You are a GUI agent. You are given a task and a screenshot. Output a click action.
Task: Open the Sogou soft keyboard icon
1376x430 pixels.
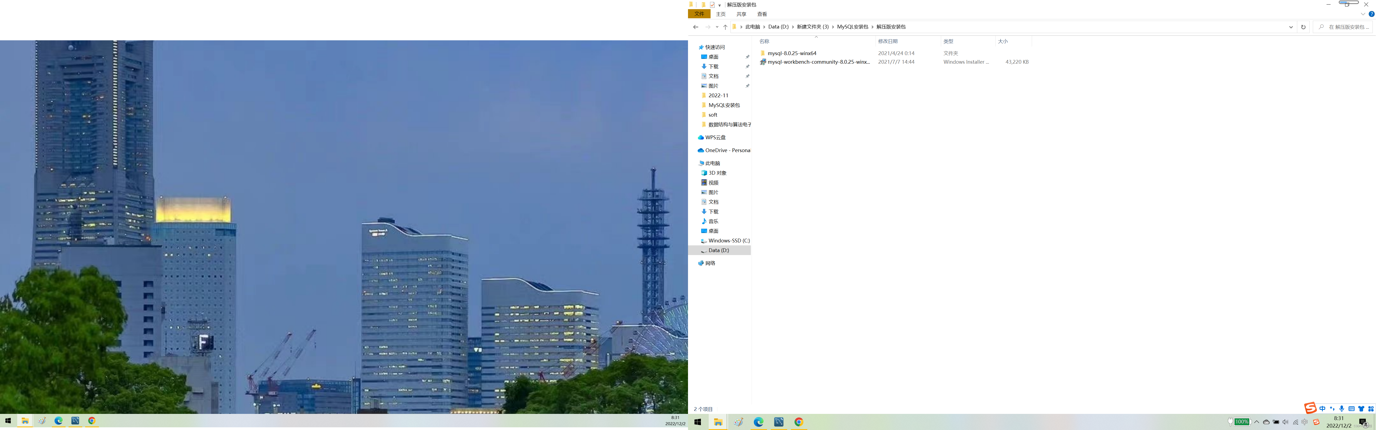tap(1351, 408)
